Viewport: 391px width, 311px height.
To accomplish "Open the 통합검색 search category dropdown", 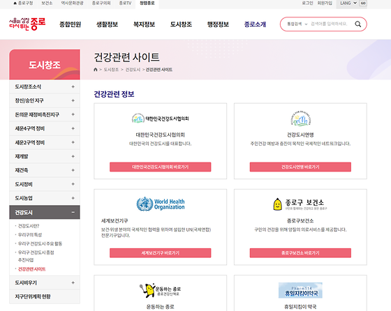I will (297, 24).
